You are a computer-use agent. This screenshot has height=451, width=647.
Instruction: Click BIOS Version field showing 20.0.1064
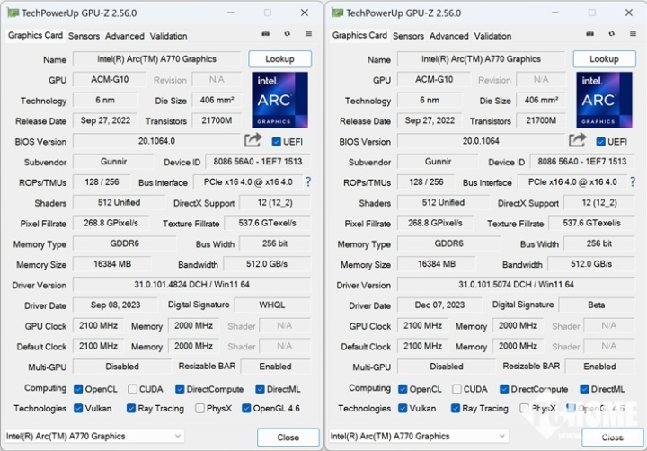click(481, 141)
